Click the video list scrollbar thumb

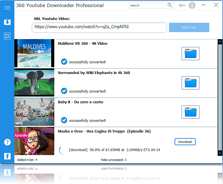point(220,97)
